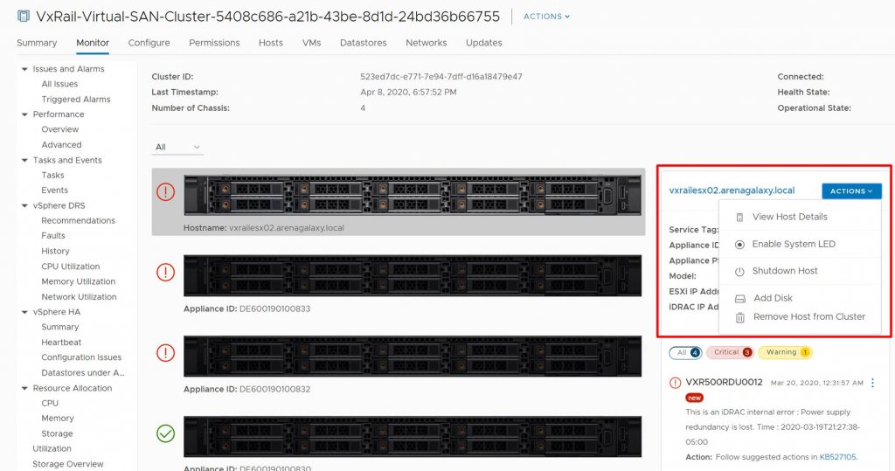Select chassis image for appliance DE600190100833
895x471 pixels.
click(x=413, y=276)
